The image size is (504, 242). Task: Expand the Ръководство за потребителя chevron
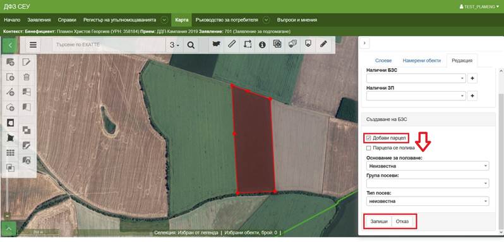(x=266, y=20)
